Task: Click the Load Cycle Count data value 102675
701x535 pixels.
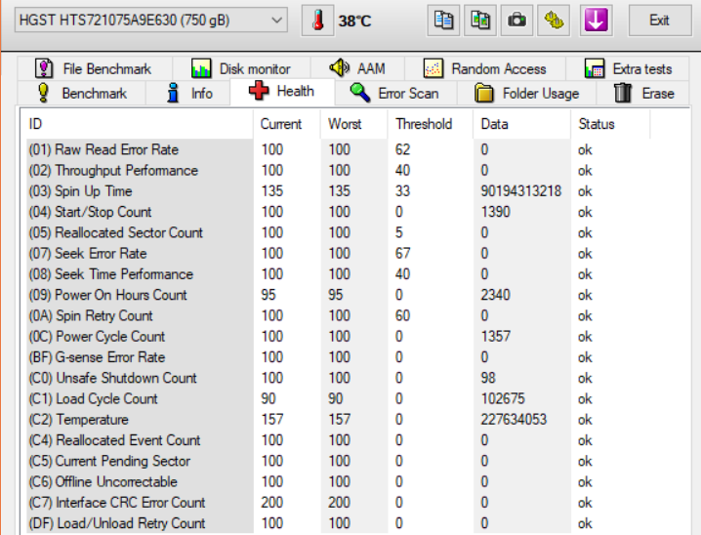Action: tap(503, 398)
